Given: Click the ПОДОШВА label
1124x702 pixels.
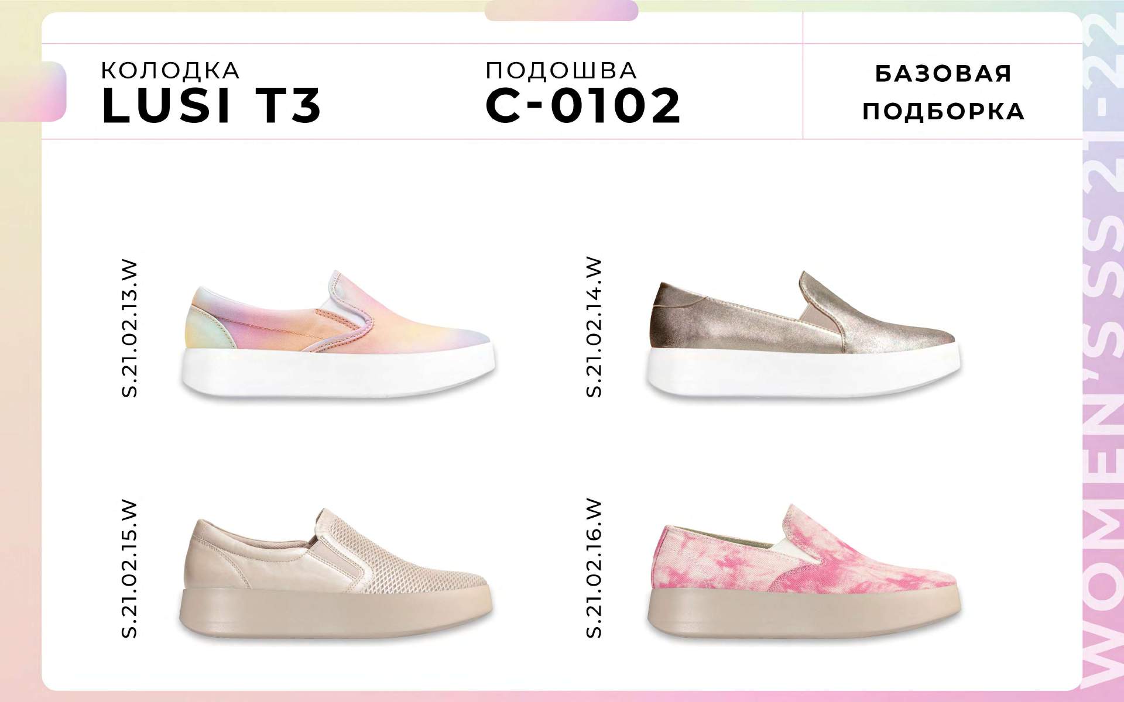Looking at the screenshot, I should (x=561, y=70).
